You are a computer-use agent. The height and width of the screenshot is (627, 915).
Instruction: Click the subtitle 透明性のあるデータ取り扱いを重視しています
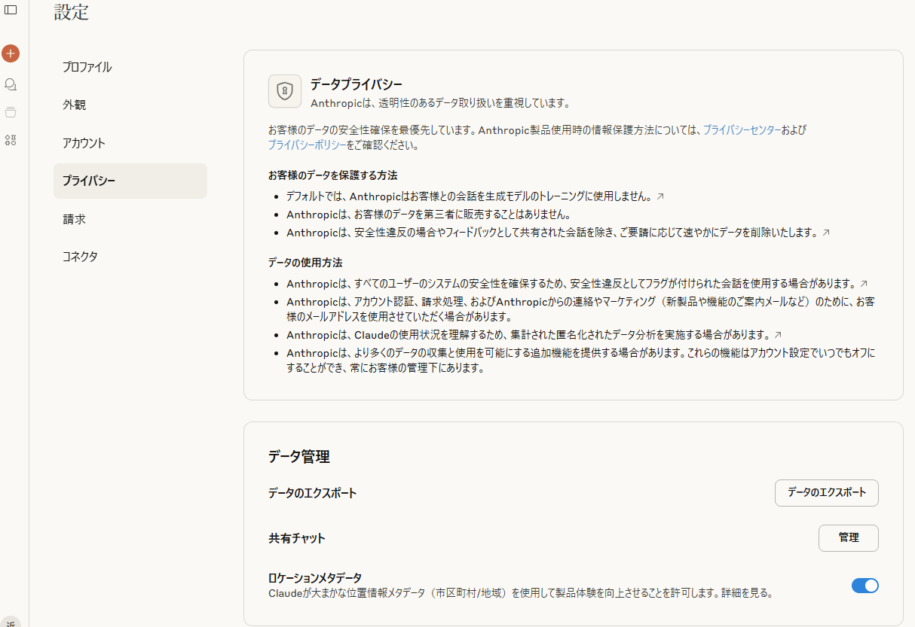pyautogui.click(x=440, y=103)
